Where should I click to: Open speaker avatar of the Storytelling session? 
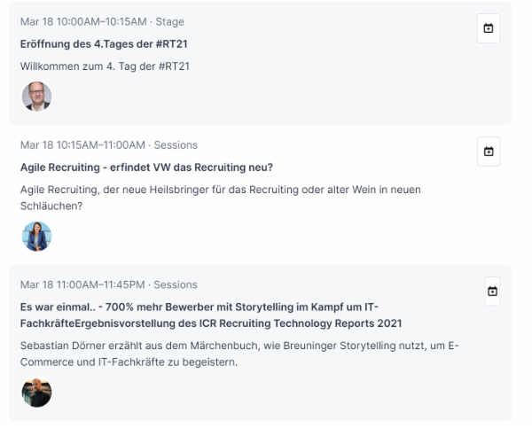pos(36,392)
